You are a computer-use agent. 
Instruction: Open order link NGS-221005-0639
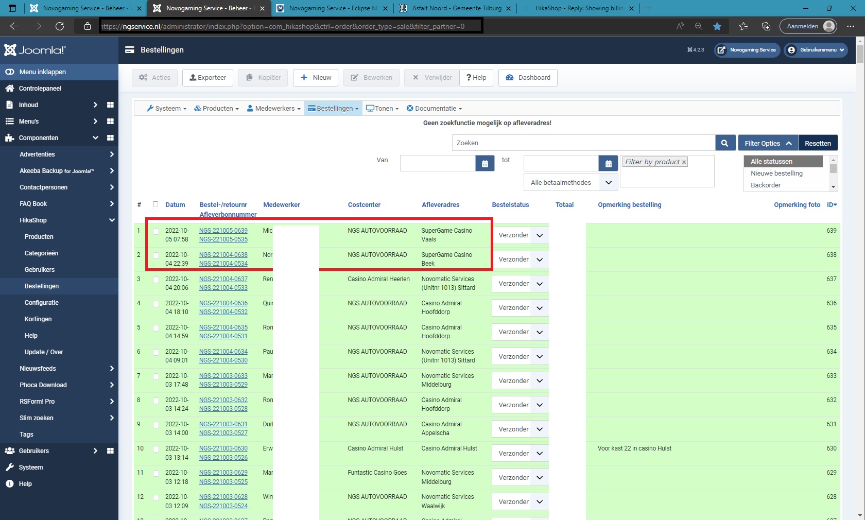[223, 231]
